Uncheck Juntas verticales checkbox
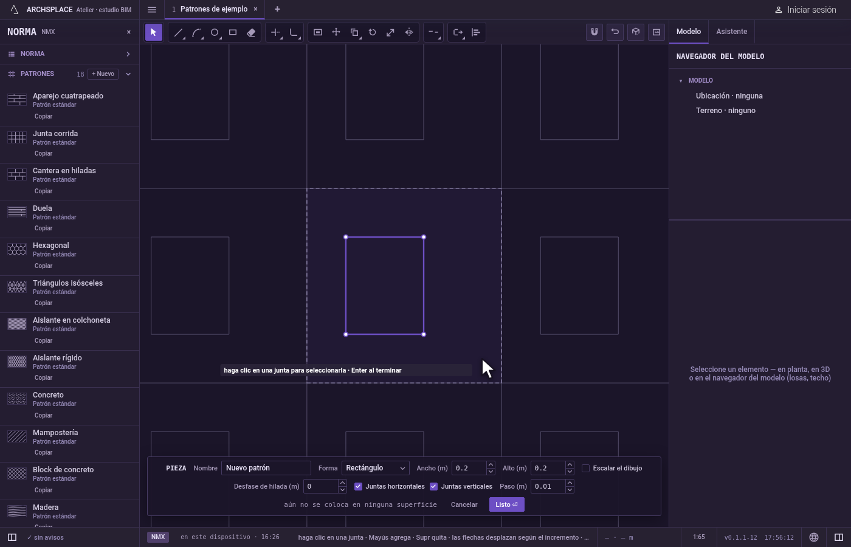Image resolution: width=851 pixels, height=547 pixels. click(x=433, y=486)
